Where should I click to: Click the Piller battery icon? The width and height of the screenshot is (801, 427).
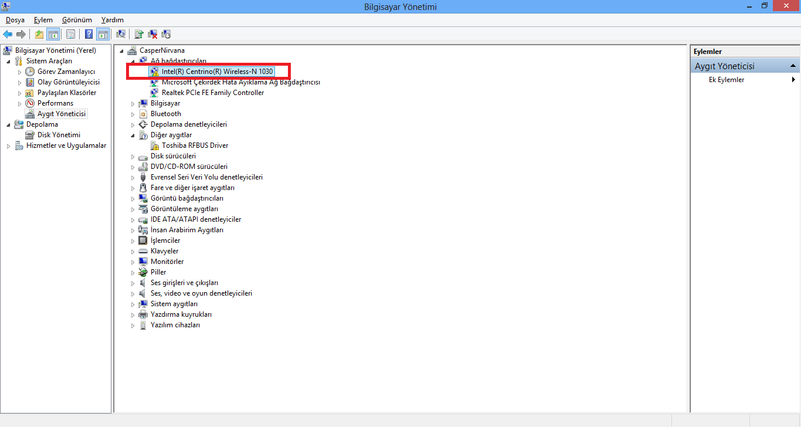[x=143, y=272]
